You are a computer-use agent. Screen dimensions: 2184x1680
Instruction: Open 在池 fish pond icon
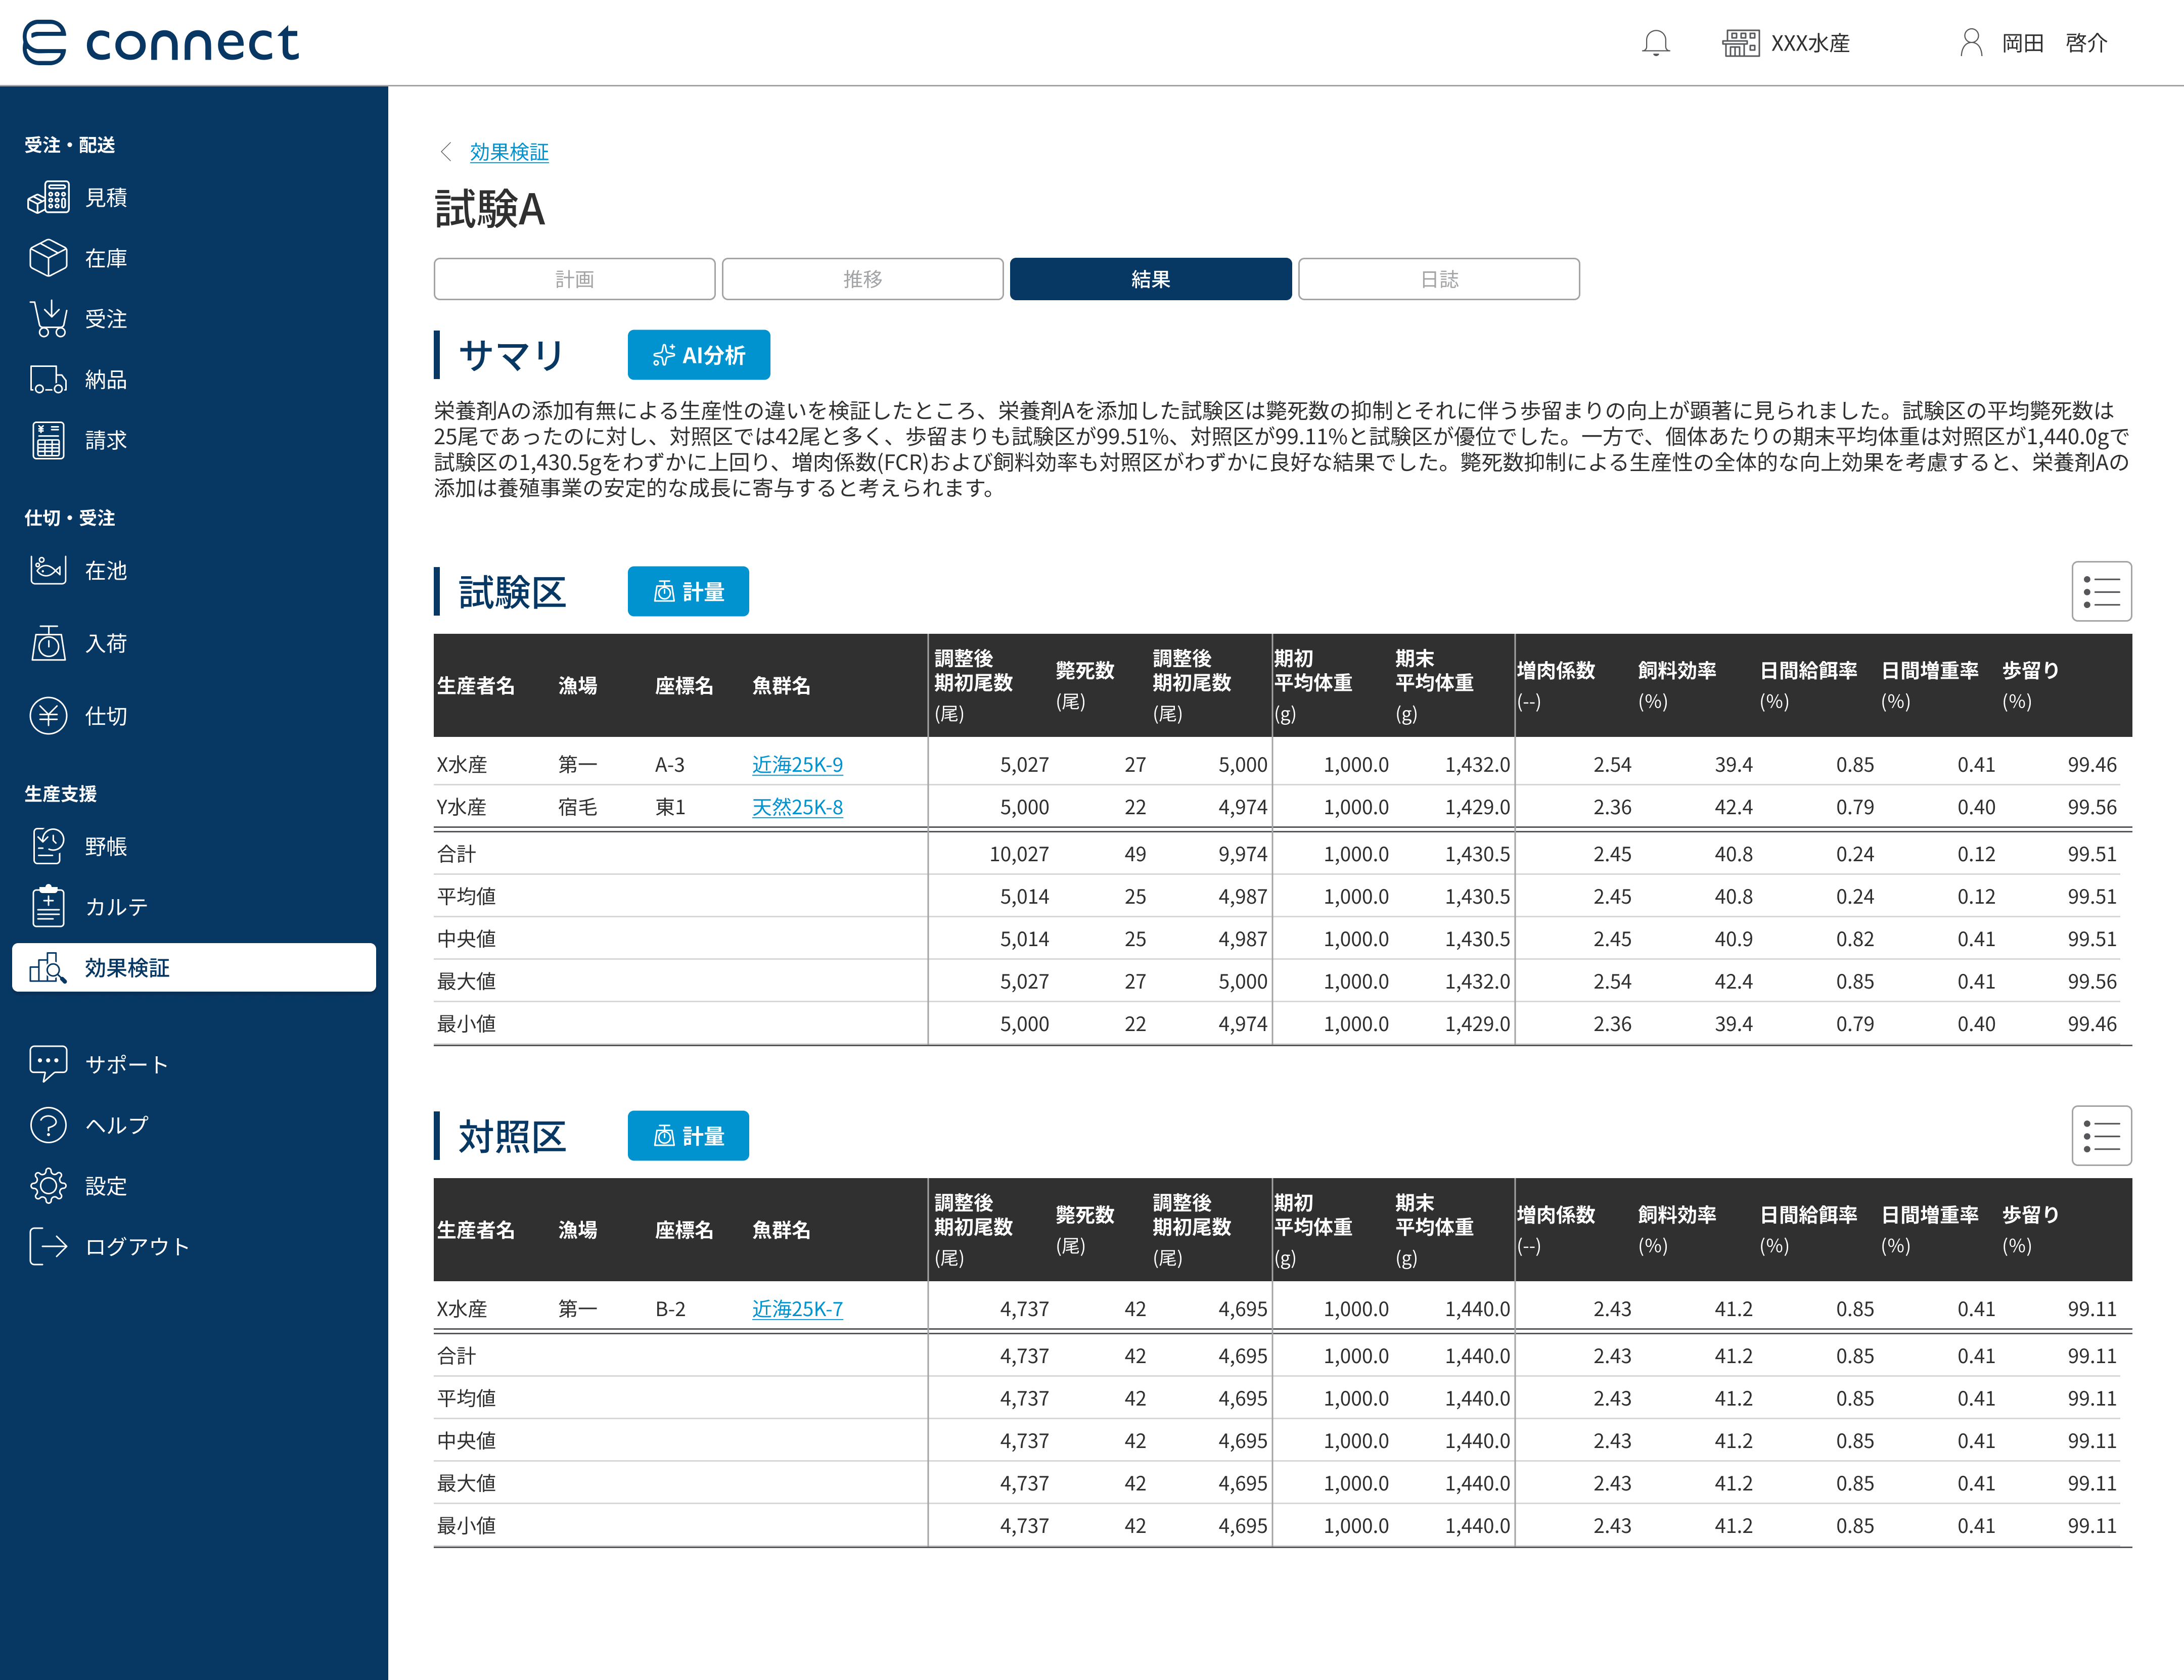(x=48, y=570)
